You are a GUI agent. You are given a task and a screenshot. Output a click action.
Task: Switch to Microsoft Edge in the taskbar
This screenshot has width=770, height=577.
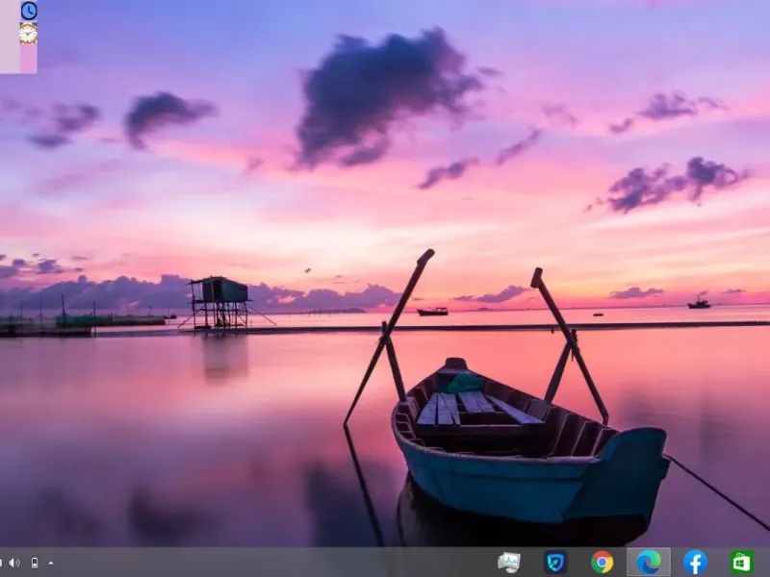[x=649, y=563]
